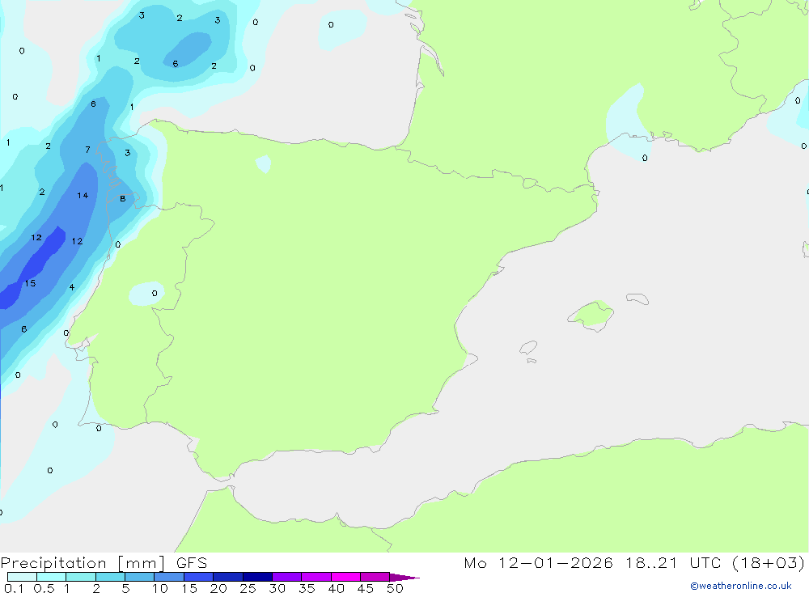The width and height of the screenshot is (809, 593).
Task: Click the '7' precipitation value on the map
Action: pyautogui.click(x=87, y=150)
